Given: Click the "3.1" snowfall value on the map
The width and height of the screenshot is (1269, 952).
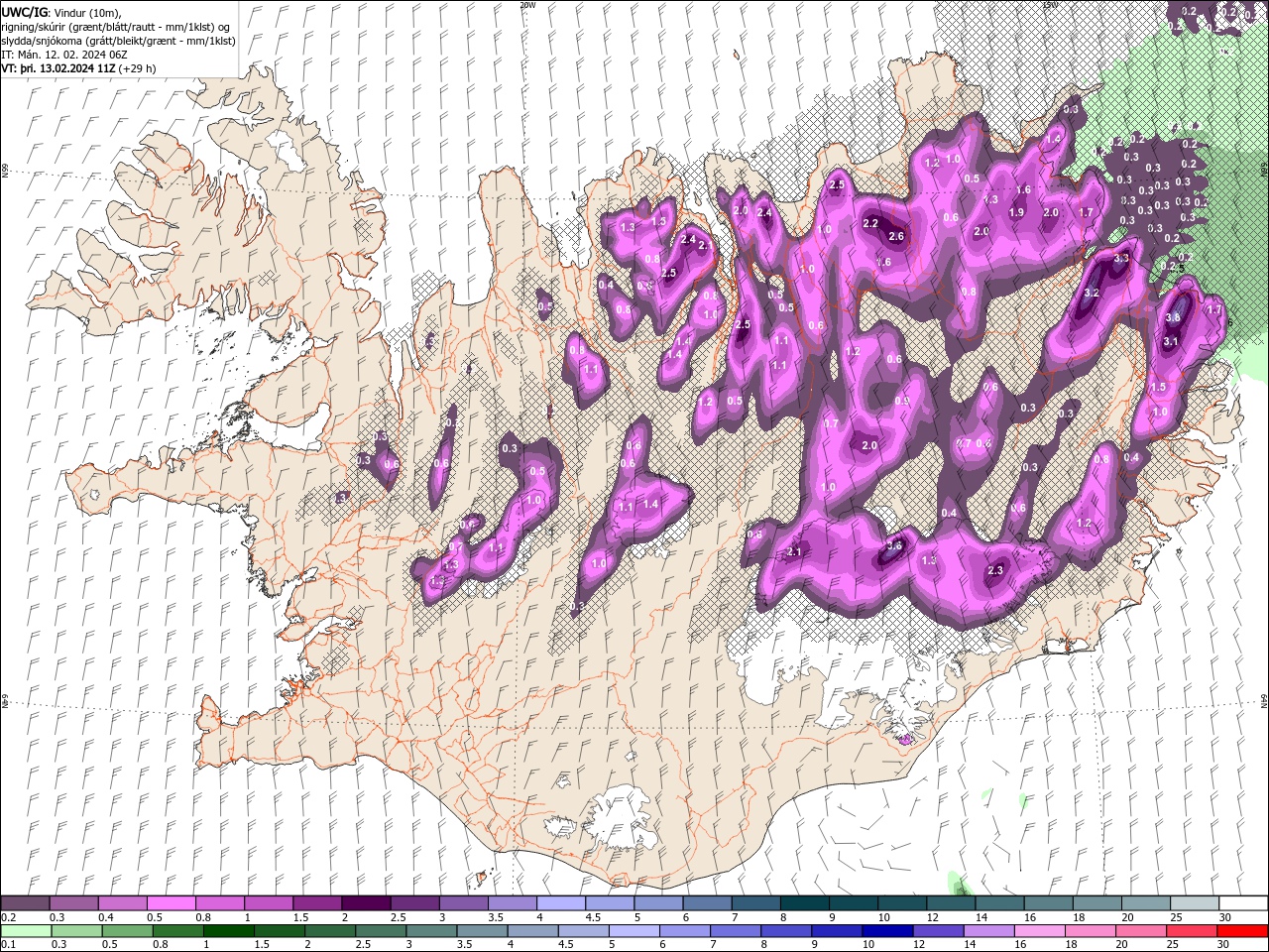Looking at the screenshot, I should coord(1170,341).
